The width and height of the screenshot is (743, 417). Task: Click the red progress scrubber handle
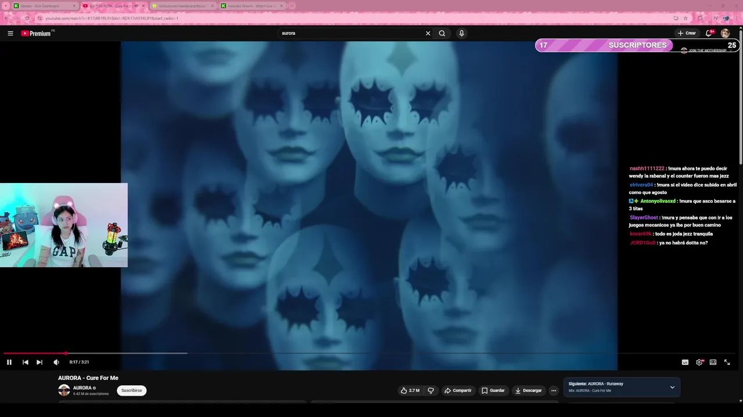[x=66, y=353]
